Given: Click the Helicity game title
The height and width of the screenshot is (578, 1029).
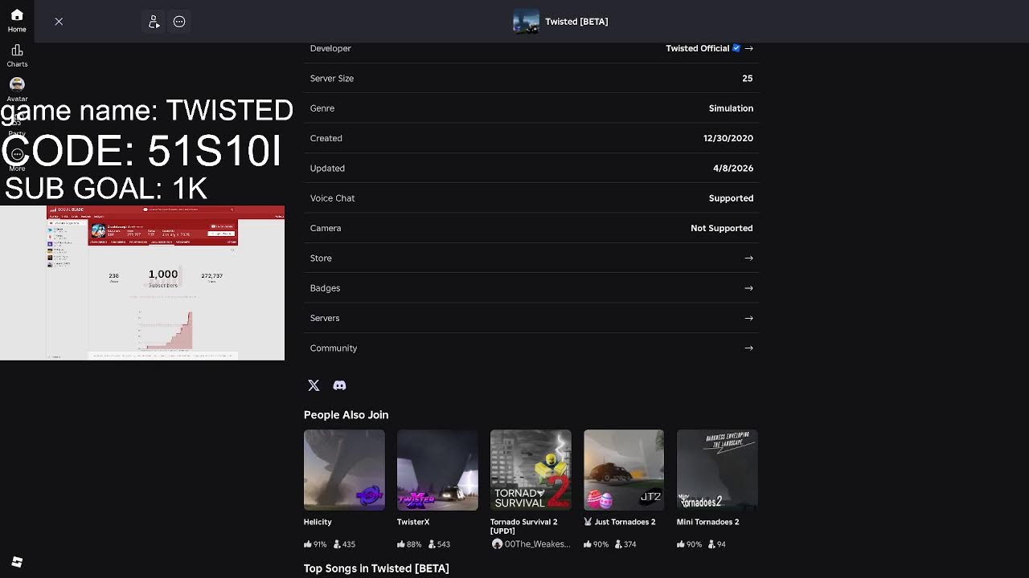Looking at the screenshot, I should click(x=318, y=522).
